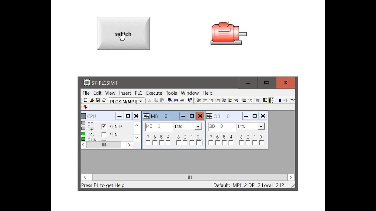Click the red record/playback icon
376x211 pixels.
coord(85,107)
